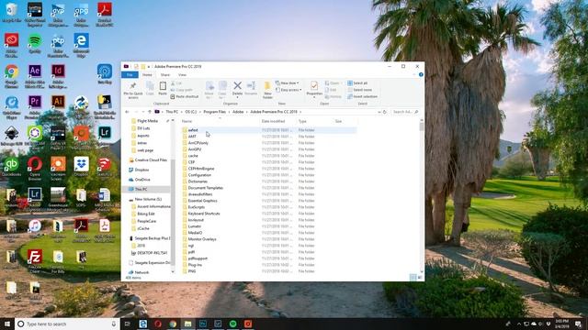The width and height of the screenshot is (588, 330).
Task: Select the Keyboard Shortcuts folder
Action: point(204,214)
